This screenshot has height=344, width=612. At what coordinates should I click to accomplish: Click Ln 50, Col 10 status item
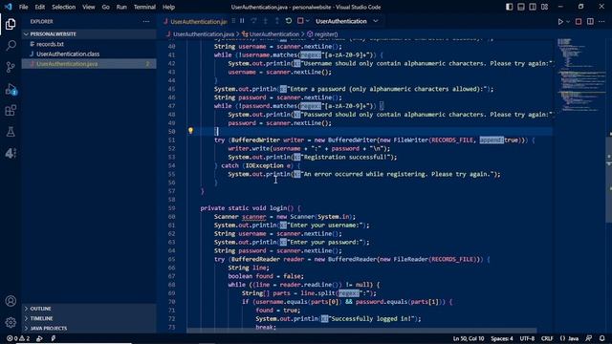(x=469, y=338)
